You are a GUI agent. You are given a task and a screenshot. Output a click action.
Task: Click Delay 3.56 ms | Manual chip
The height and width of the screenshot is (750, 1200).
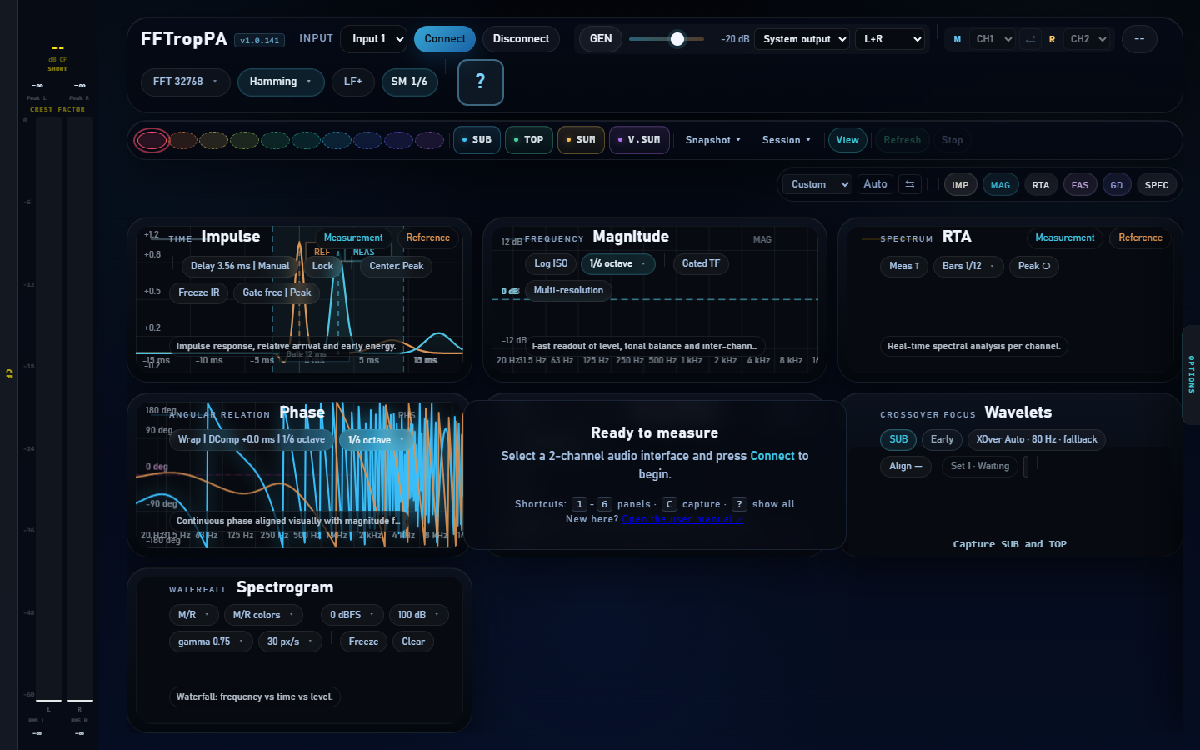click(240, 266)
